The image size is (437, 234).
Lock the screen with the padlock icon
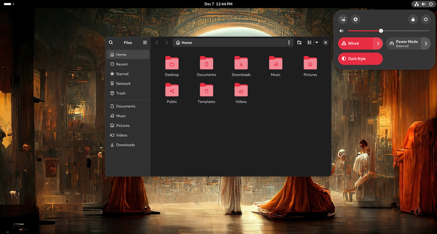click(413, 19)
